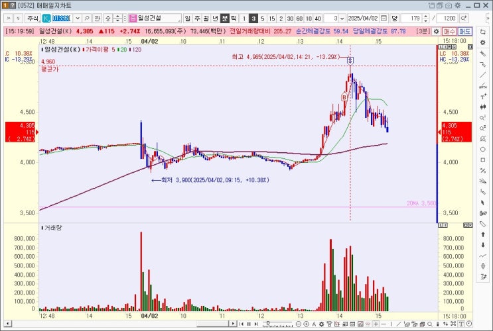Skip to the last bar playback button
The height and width of the screenshot is (331, 493).
click(256, 324)
